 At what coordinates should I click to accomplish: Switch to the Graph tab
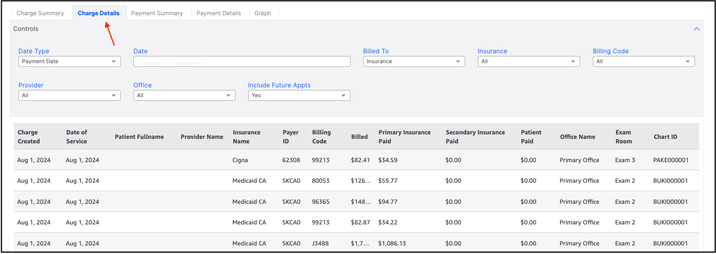pos(262,13)
